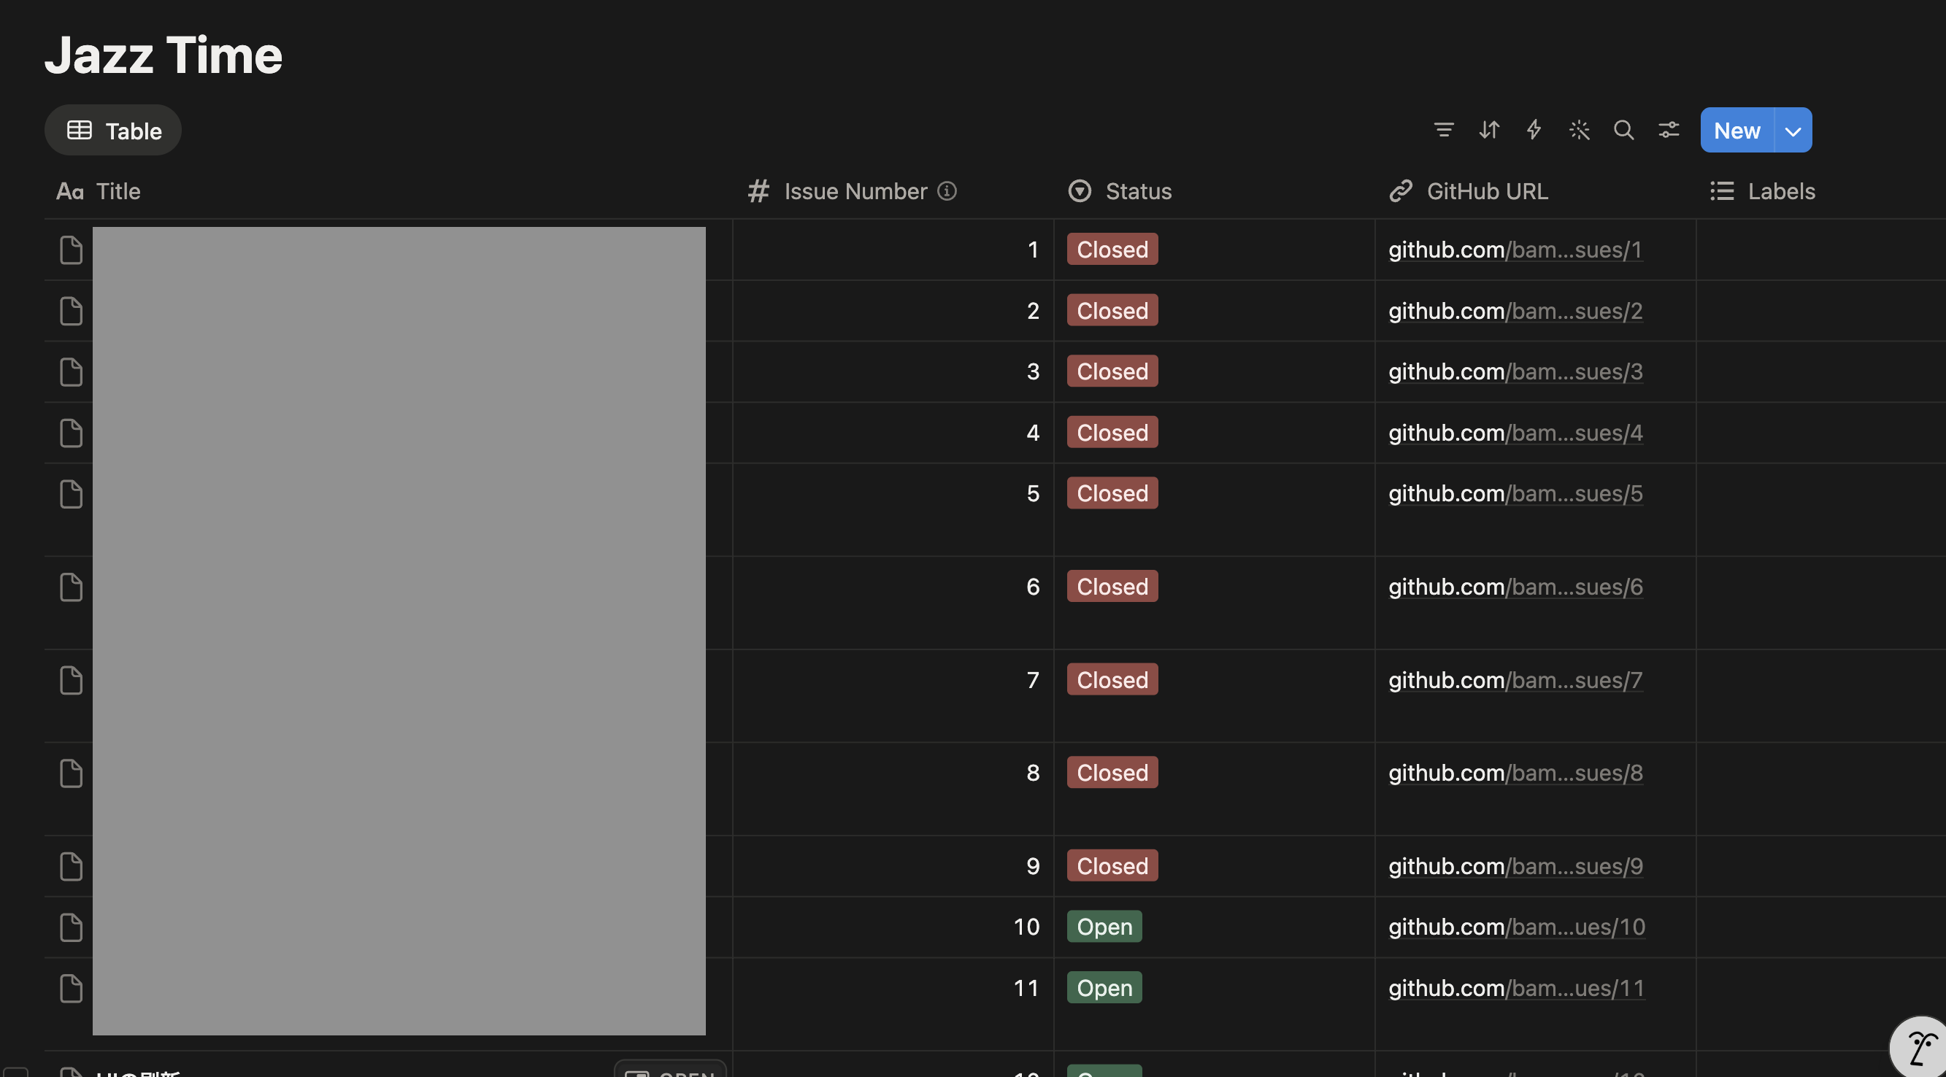Image resolution: width=1946 pixels, height=1077 pixels.
Task: Select issue number cell 11
Action: 893,1005
